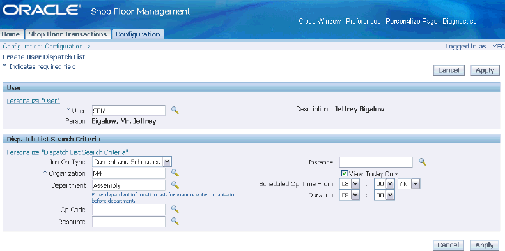The height and width of the screenshot is (251, 505).
Task: Open the Organization field search lookup icon
Action: coord(175,173)
